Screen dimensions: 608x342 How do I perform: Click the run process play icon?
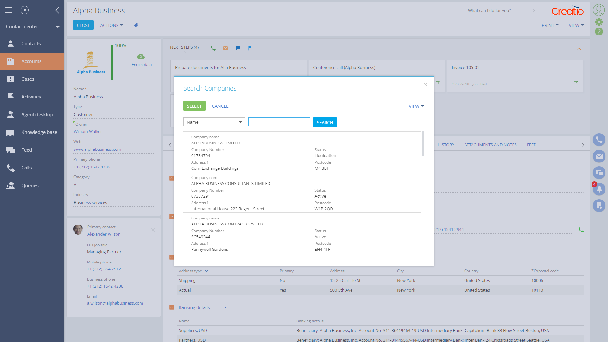[x=25, y=10]
